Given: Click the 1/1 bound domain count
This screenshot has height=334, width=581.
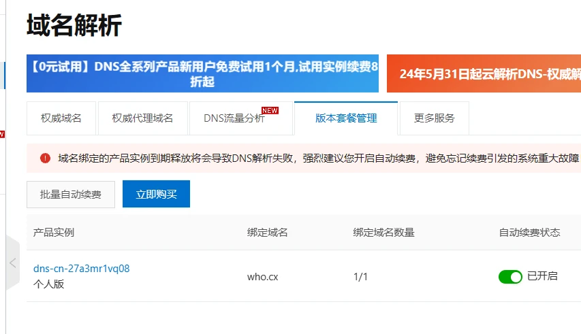Looking at the screenshot, I should [361, 277].
